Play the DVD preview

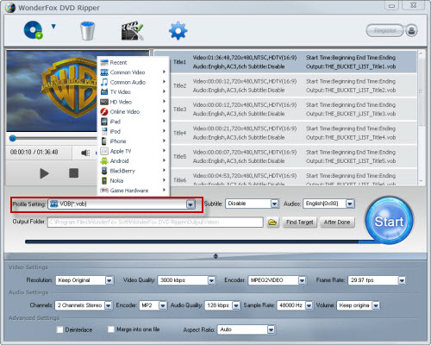(x=44, y=173)
